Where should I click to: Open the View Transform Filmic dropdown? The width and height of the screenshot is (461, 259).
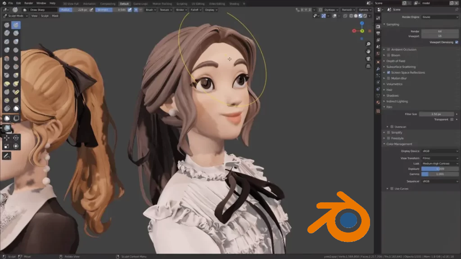click(x=440, y=158)
